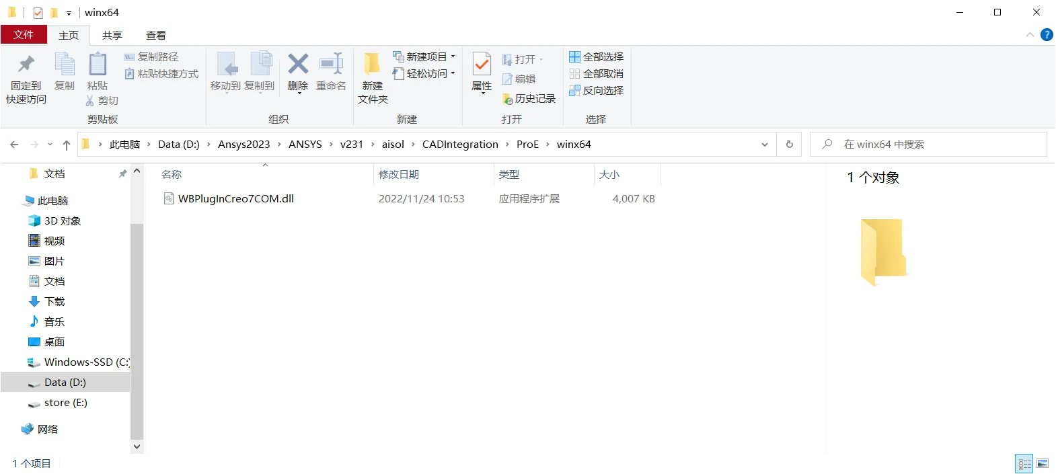Click the Cut scissors command
The width and height of the screenshot is (1056, 474).
pos(102,101)
